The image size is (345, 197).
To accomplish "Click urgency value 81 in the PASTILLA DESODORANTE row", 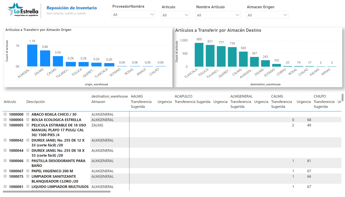I will coord(309,161).
